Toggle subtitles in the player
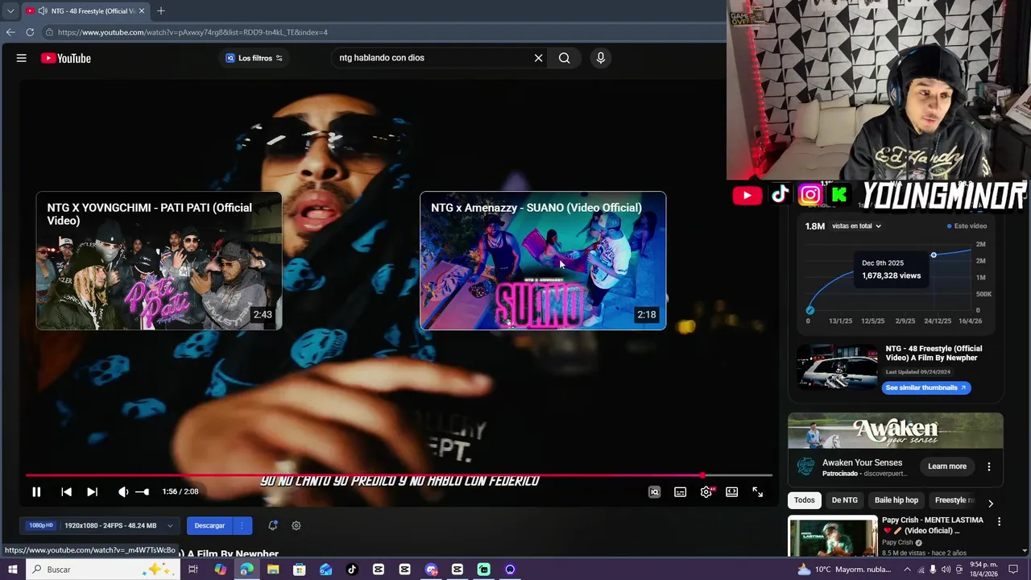The height and width of the screenshot is (580, 1031). pos(680,492)
